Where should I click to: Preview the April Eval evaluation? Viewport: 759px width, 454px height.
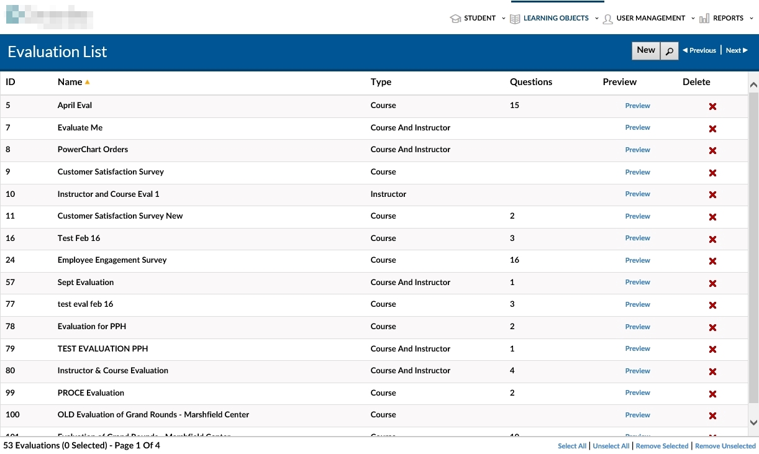coord(638,106)
